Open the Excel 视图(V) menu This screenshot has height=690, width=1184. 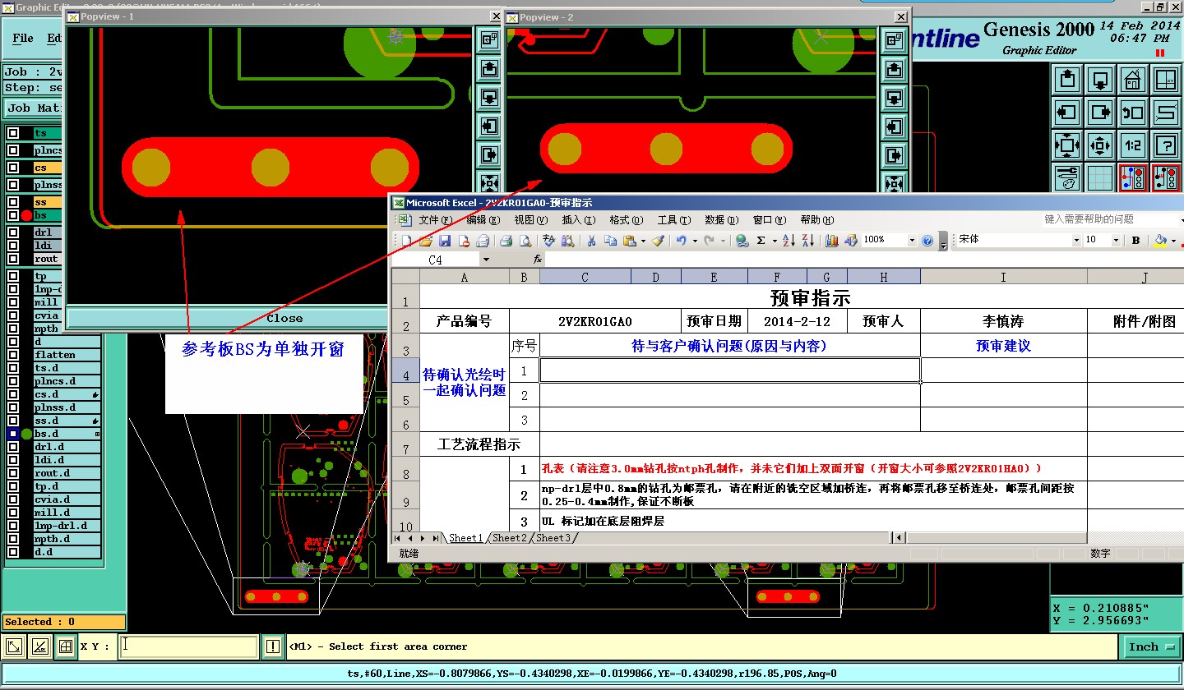531,220
